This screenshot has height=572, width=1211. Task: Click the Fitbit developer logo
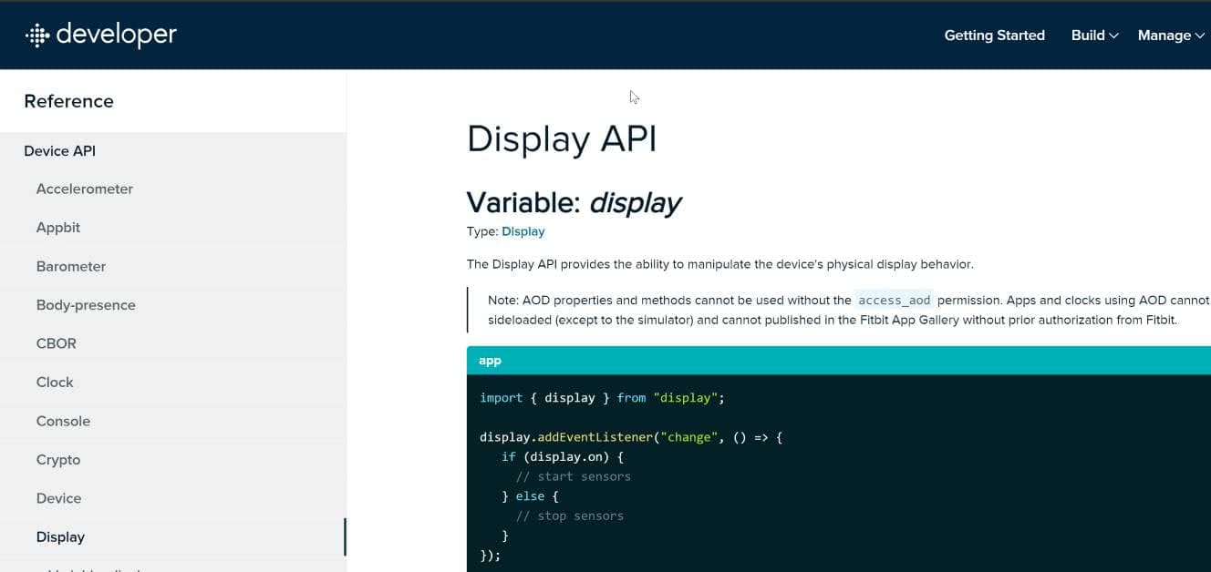pos(100,35)
